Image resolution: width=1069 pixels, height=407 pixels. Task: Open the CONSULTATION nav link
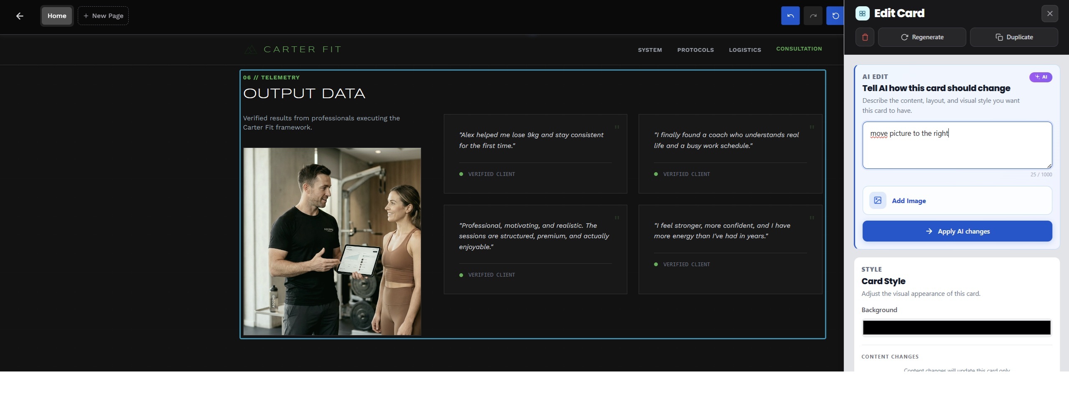pyautogui.click(x=799, y=49)
